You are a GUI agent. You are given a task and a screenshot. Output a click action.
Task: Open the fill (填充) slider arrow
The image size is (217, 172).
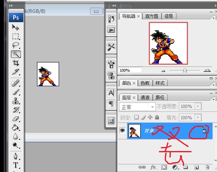pos(198,118)
